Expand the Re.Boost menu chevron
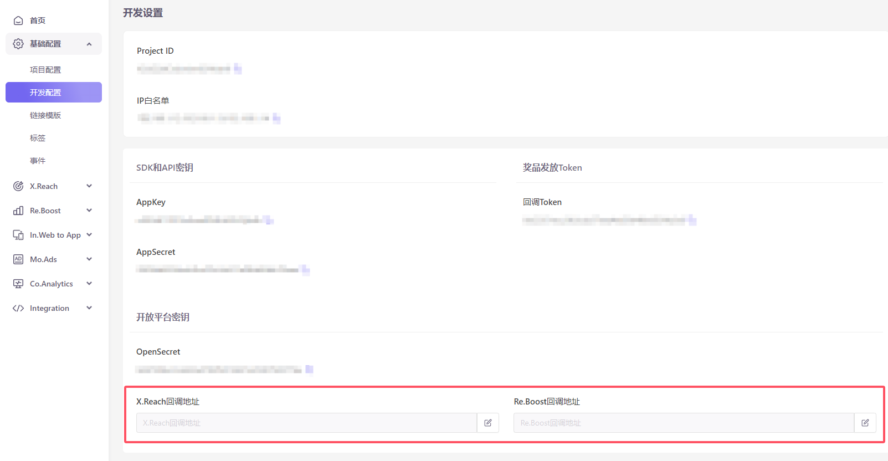Viewport: 888px width, 461px height. (x=89, y=211)
